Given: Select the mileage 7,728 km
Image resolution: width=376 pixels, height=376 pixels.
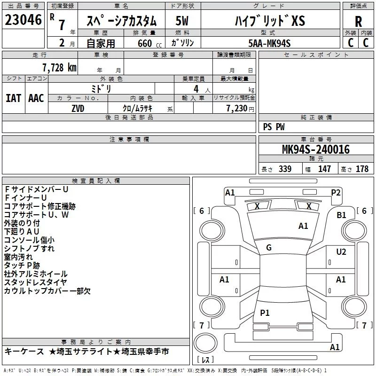Looking at the screenshot, I should tap(60, 68).
